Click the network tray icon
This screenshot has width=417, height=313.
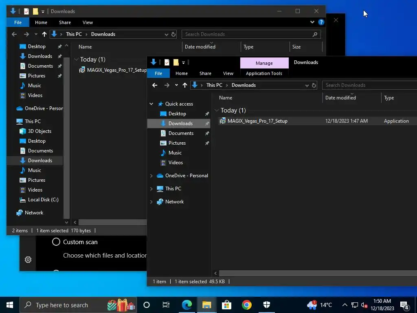pos(355,305)
